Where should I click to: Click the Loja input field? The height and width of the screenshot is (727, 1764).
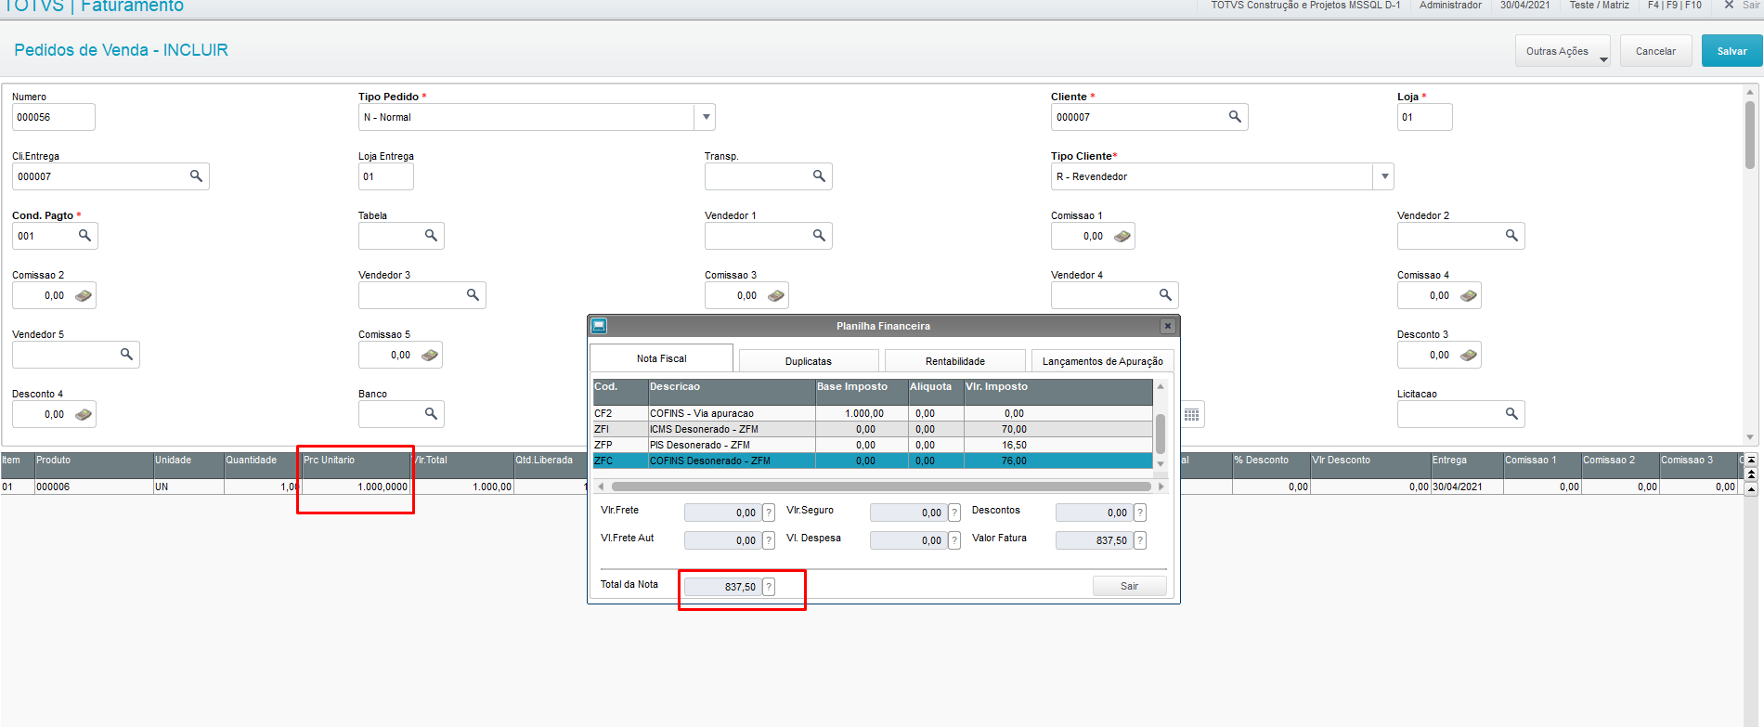click(x=1424, y=117)
